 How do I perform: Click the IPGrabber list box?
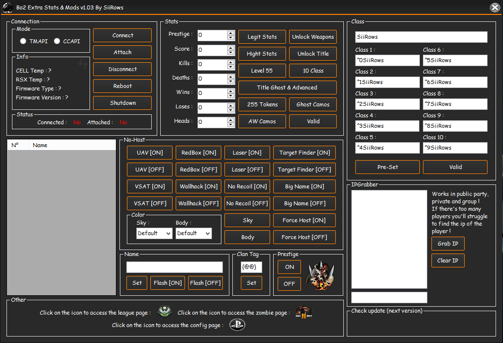click(389, 240)
